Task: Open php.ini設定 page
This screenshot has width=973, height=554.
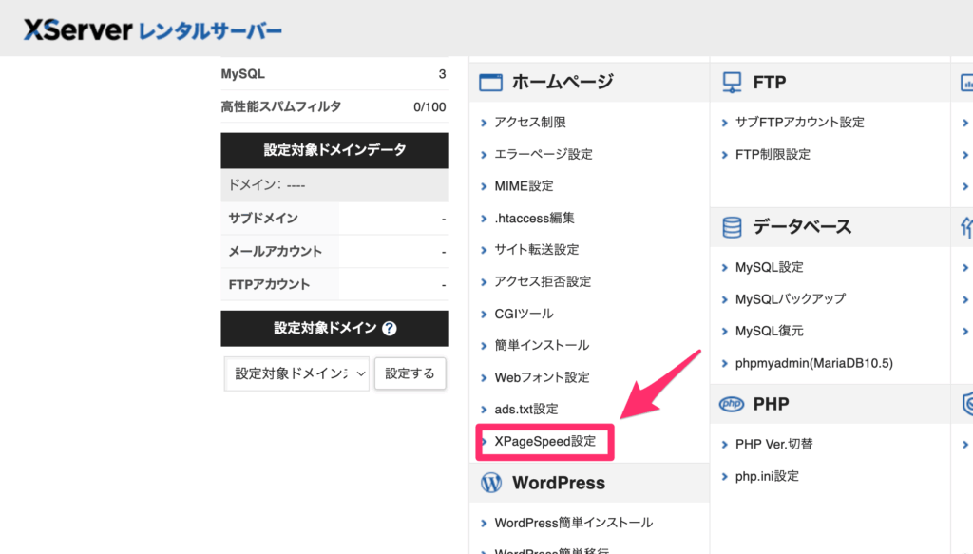Action: click(767, 476)
